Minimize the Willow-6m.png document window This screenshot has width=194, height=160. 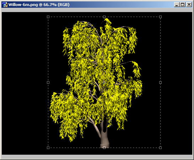click(177, 5)
